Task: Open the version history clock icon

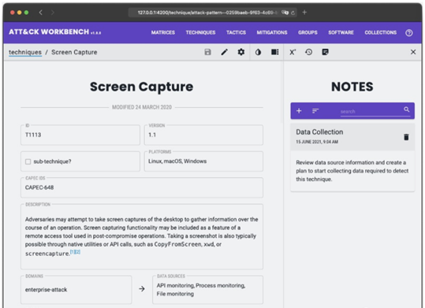Action: pos(309,52)
